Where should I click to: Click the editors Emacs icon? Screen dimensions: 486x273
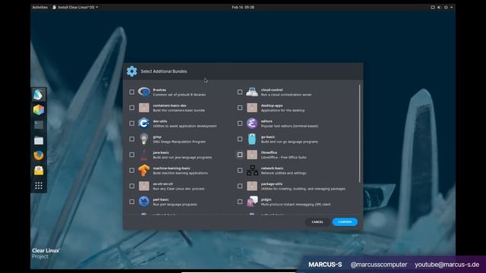tap(252, 123)
